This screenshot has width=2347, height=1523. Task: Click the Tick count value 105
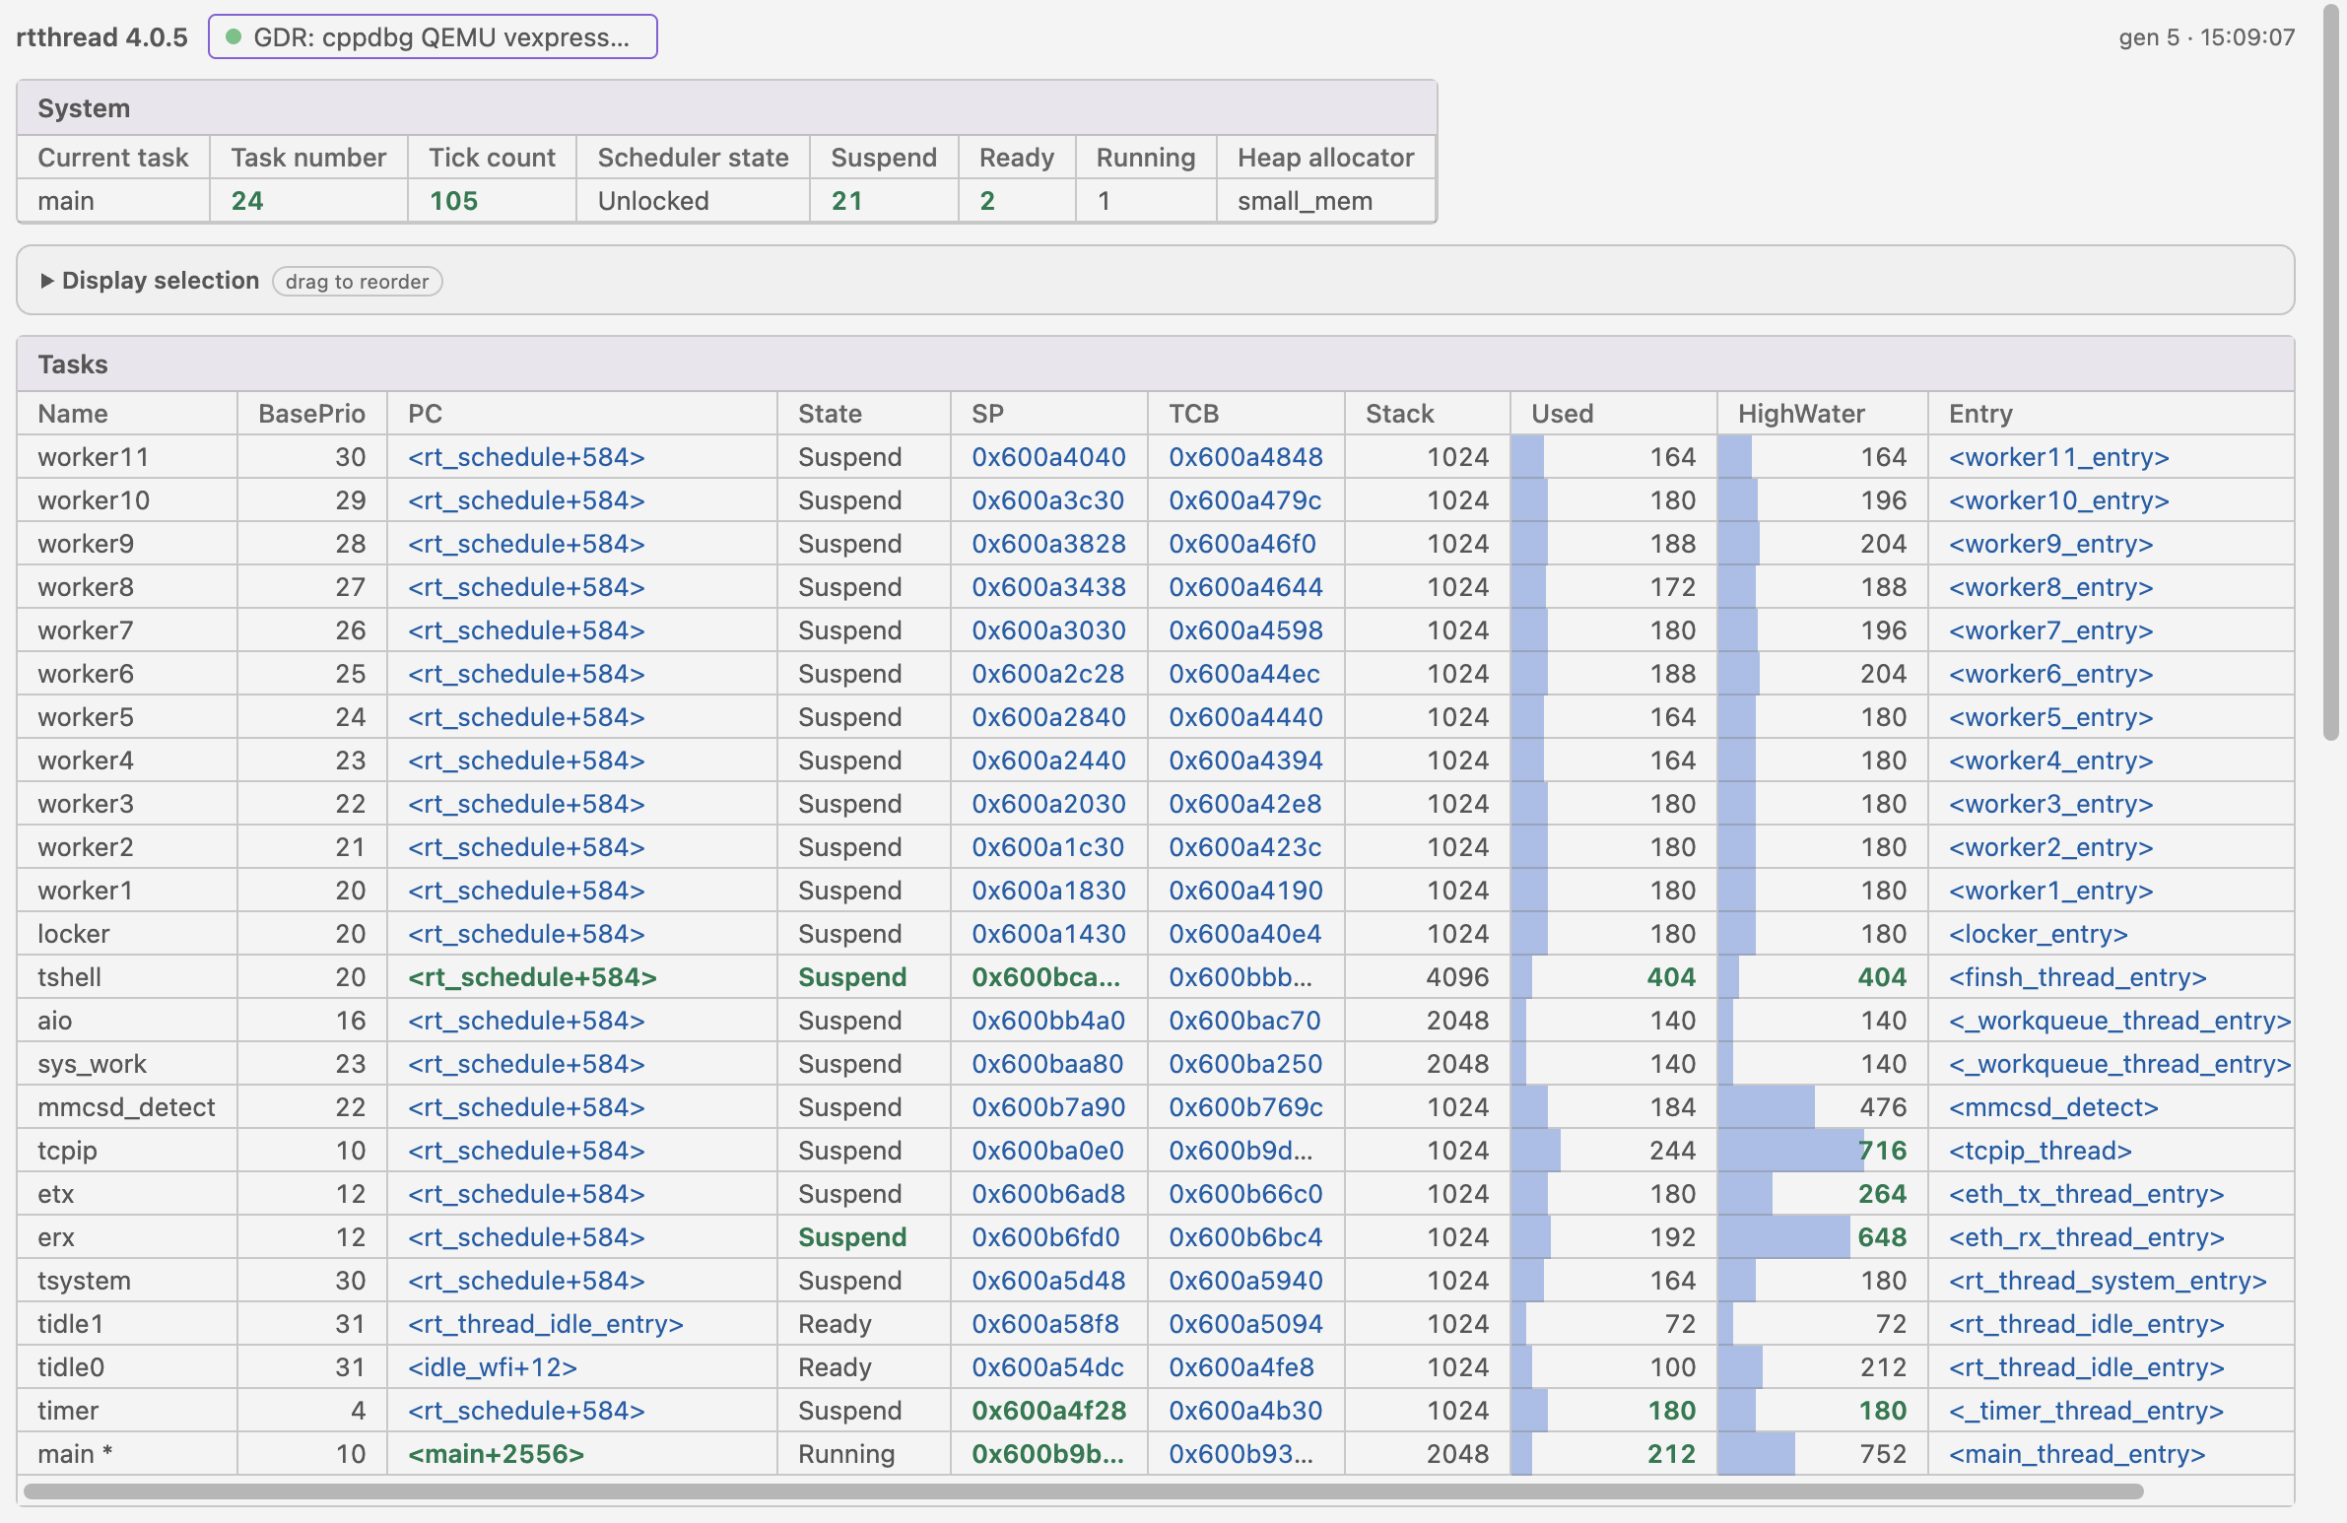click(453, 201)
